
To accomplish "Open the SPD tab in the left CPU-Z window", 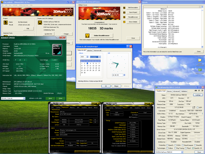I will [x=78, y=108].
